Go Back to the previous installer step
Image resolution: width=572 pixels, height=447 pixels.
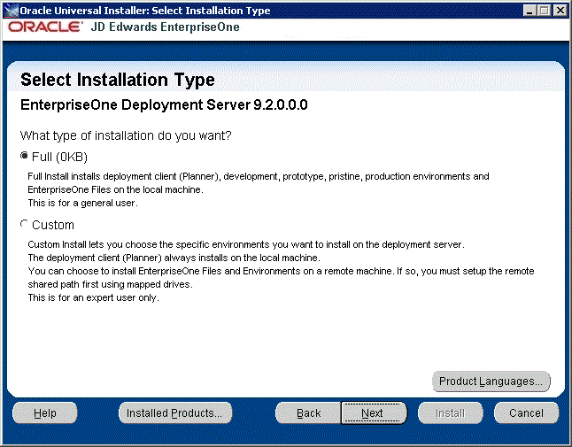click(x=308, y=412)
